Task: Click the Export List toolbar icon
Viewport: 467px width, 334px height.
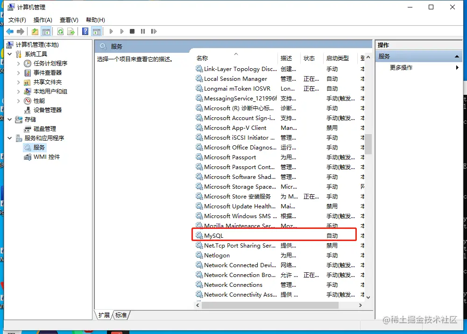Action: pos(71,31)
